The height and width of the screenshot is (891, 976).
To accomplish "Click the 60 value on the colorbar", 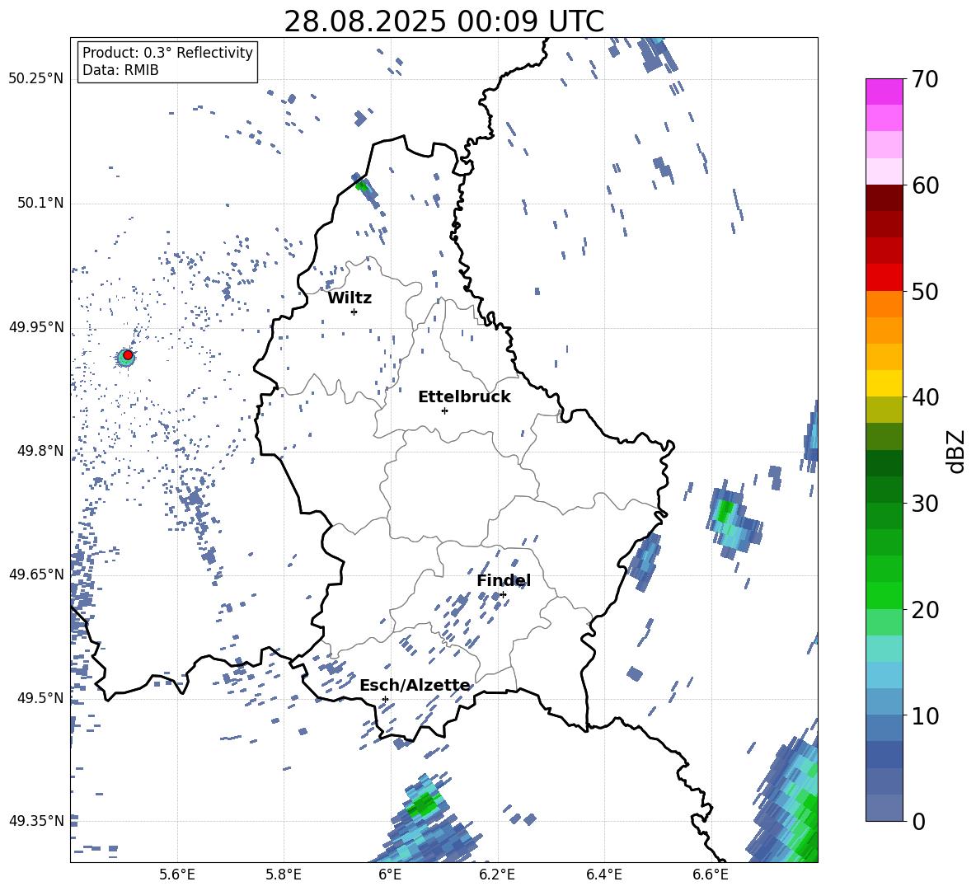I will pos(925,185).
